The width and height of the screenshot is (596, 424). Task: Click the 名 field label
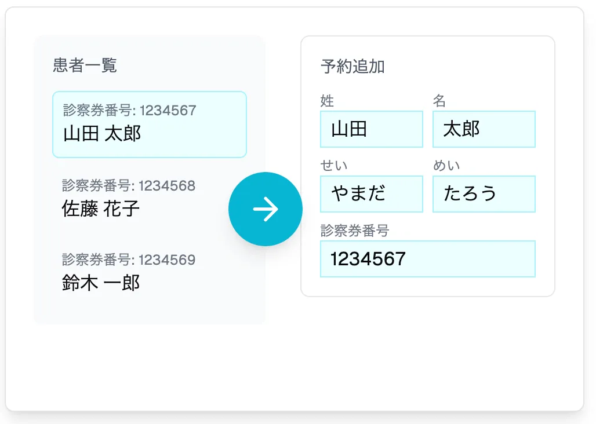pyautogui.click(x=439, y=101)
